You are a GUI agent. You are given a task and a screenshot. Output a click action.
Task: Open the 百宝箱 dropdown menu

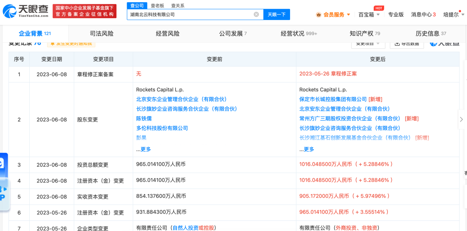click(369, 15)
